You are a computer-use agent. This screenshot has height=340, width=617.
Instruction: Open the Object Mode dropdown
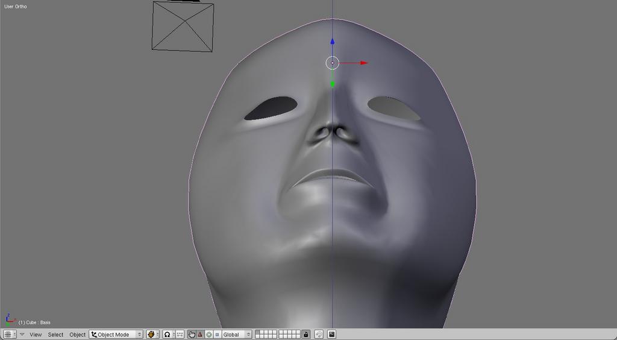coord(116,335)
